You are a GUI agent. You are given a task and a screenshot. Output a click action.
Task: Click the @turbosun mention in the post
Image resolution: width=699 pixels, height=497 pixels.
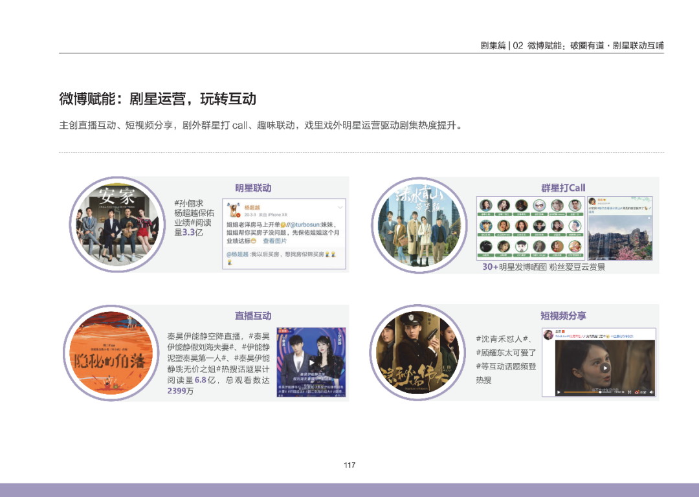tap(304, 225)
